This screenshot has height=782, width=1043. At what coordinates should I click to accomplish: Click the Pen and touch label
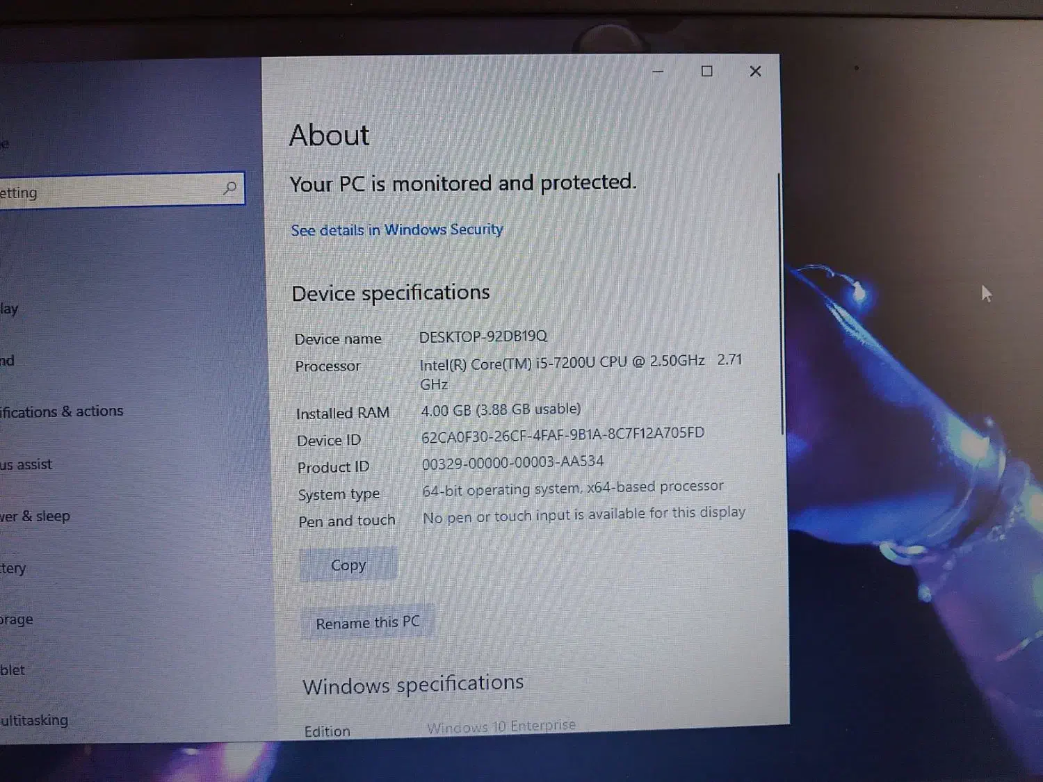(x=346, y=521)
